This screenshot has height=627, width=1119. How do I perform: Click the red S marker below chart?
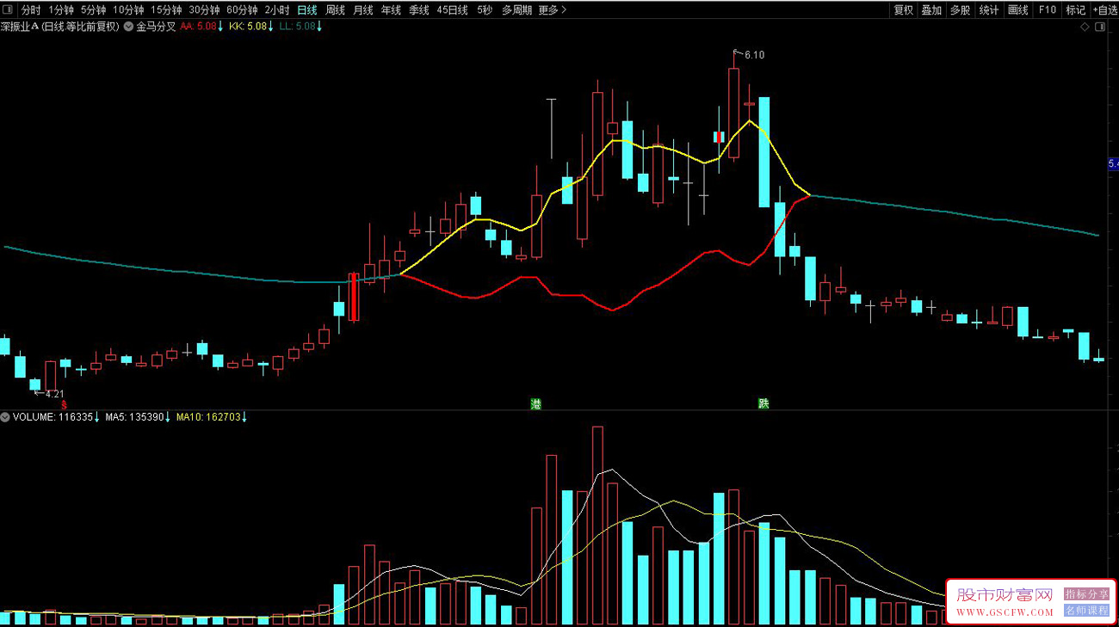click(63, 403)
